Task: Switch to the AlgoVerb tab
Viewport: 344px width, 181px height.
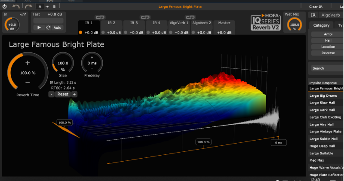Action: point(330,15)
